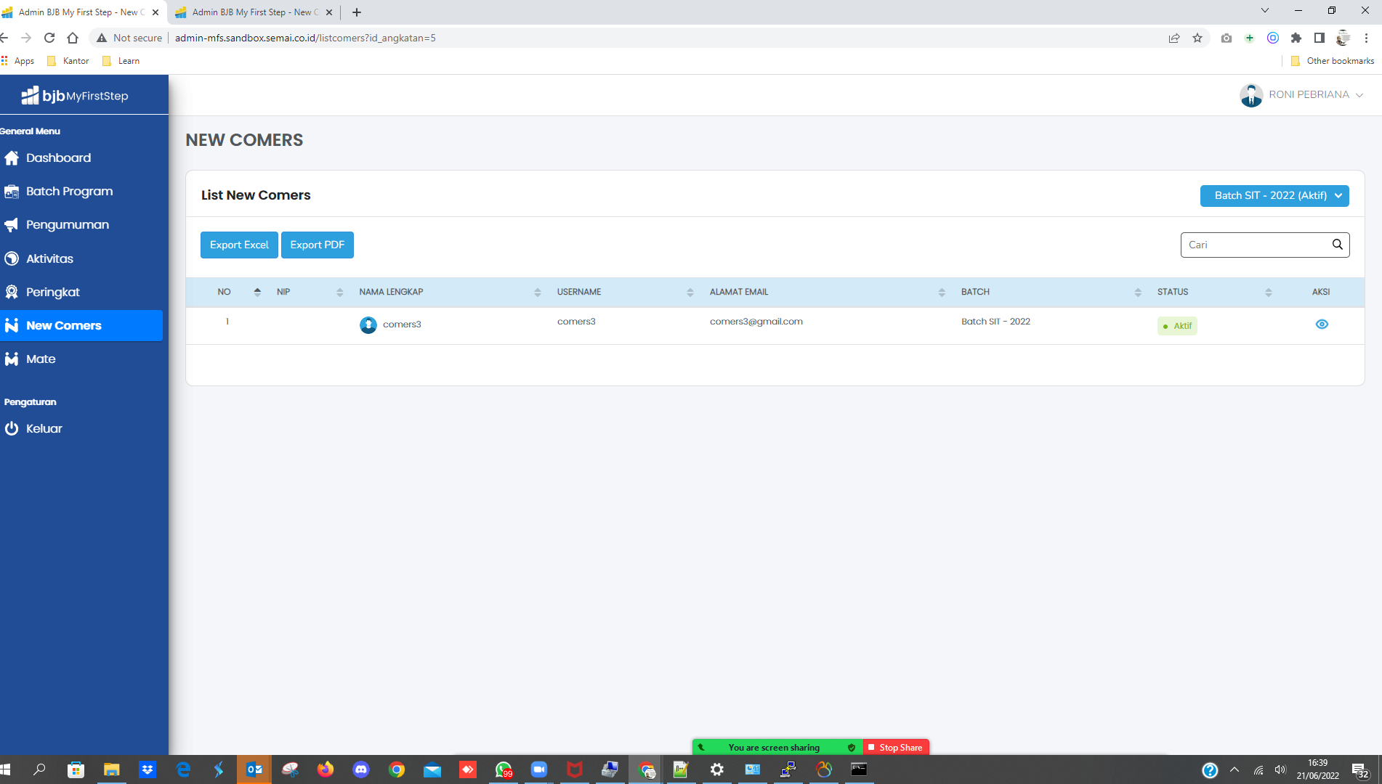Viewport: 1382px width, 784px height.
Task: Open Windows Start menu
Action: (6, 769)
